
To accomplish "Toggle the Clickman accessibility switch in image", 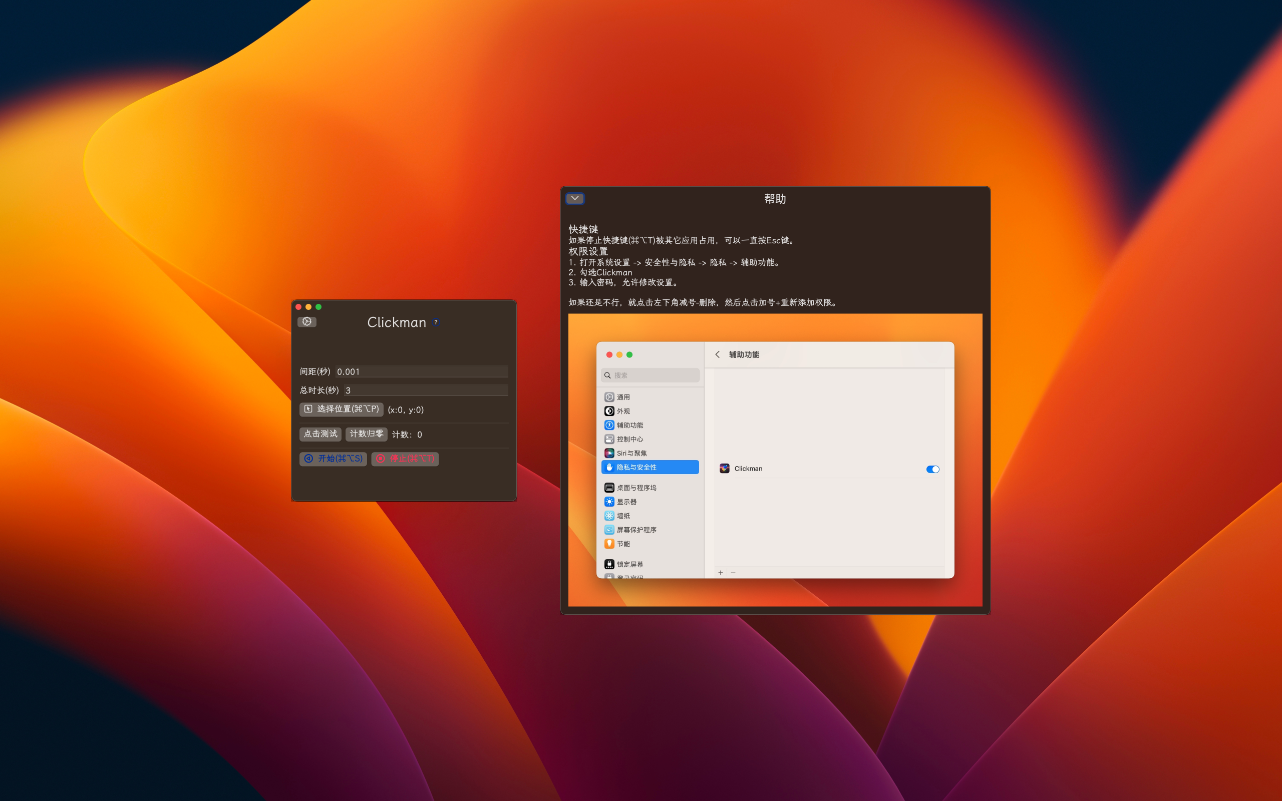I will (x=932, y=469).
